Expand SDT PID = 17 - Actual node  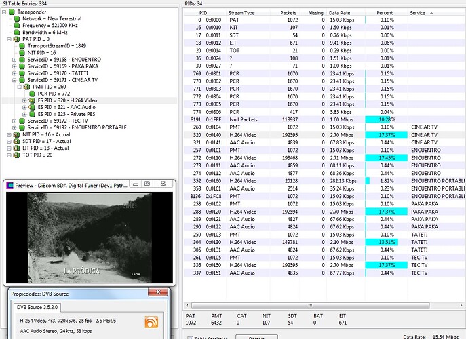click(x=9, y=142)
